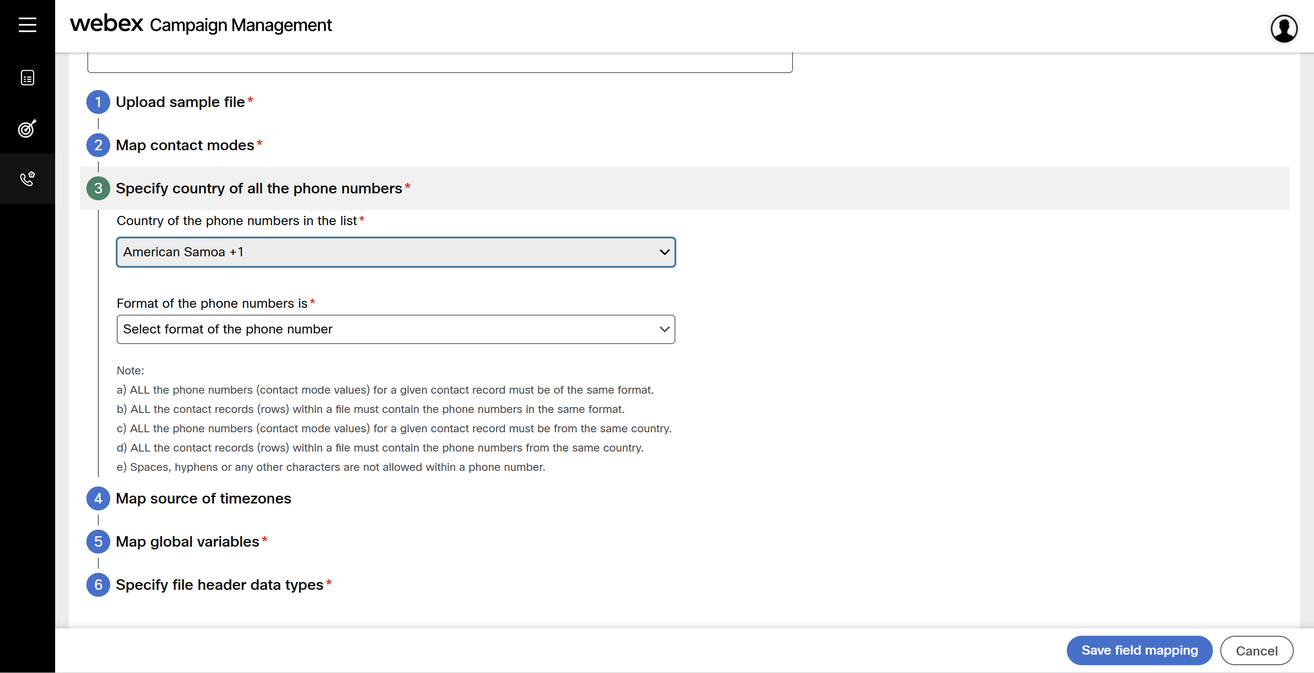Click the Cancel button

pos(1257,651)
